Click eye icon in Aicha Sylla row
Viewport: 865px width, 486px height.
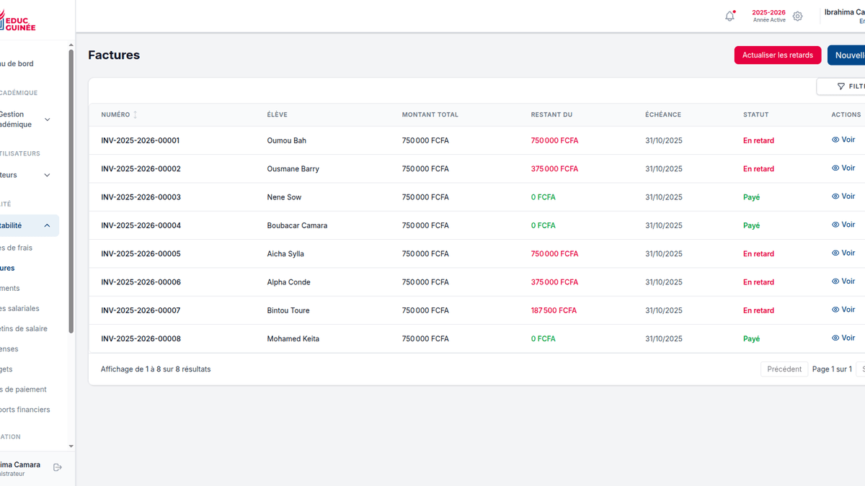[835, 253]
